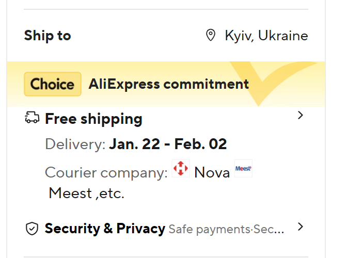Expand the Free shipping details chevron
Screen dimensions: 346x258
pyautogui.click(x=301, y=116)
